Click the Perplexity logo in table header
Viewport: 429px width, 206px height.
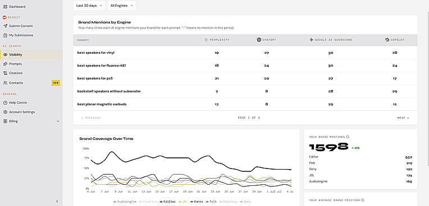click(x=206, y=40)
